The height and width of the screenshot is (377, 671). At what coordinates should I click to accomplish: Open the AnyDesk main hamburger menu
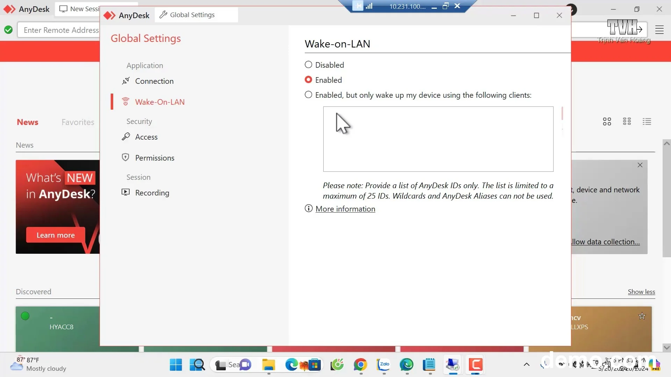pyautogui.click(x=659, y=30)
